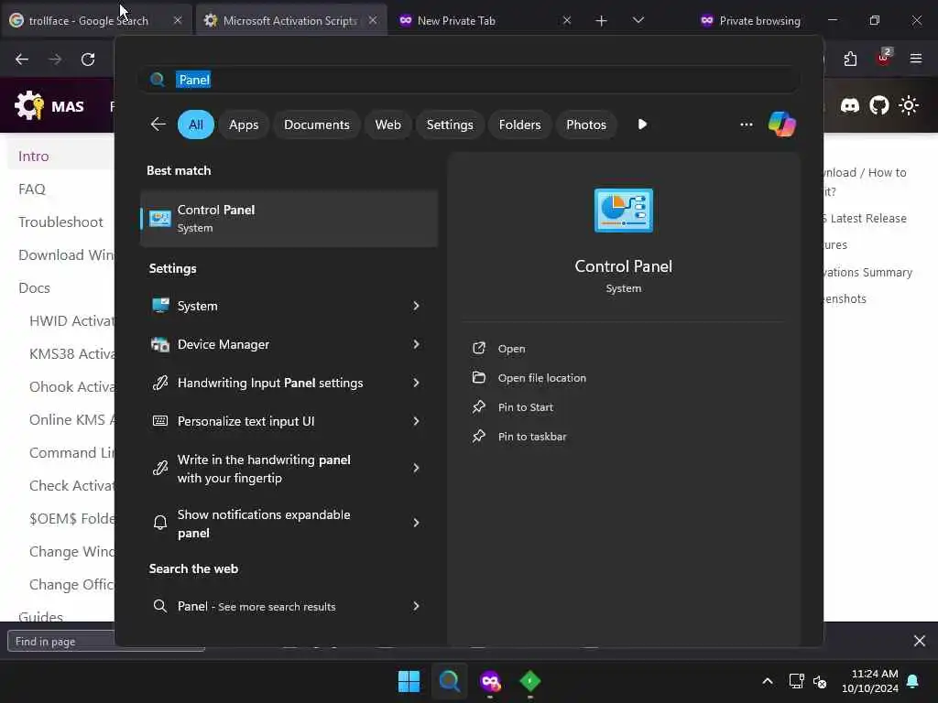
Task: Close the Microsoft Activation Scripts tab
Action: pyautogui.click(x=373, y=20)
